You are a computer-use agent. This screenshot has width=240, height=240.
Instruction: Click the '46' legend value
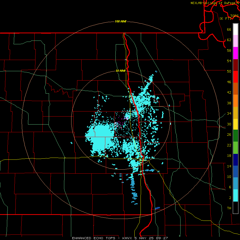[x=229, y=82]
